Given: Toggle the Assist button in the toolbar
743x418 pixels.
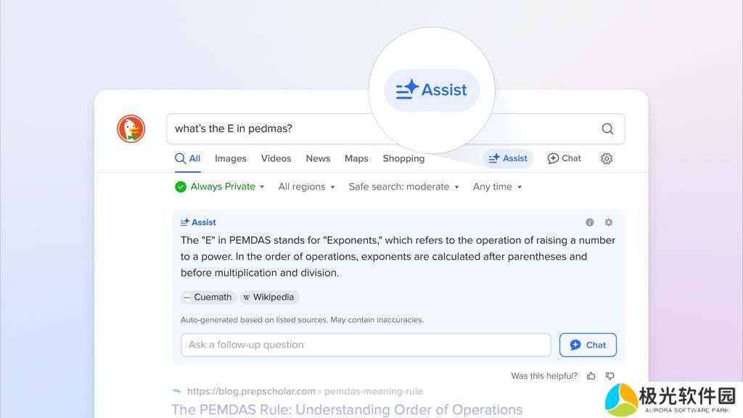Looking at the screenshot, I should pyautogui.click(x=508, y=158).
